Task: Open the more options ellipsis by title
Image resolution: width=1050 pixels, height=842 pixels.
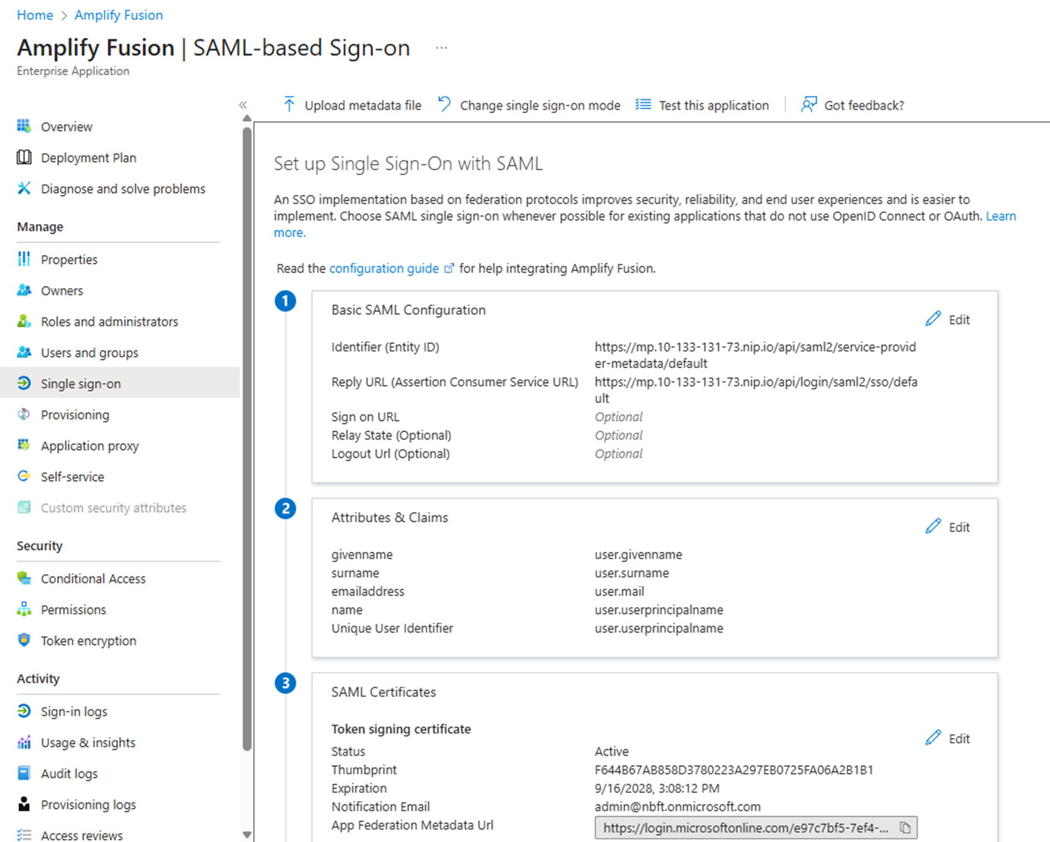Action: coord(441,48)
